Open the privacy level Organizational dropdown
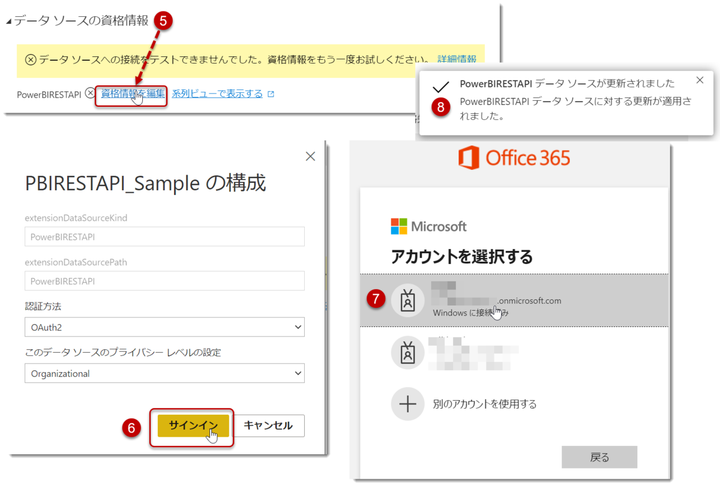720x486 pixels. [164, 373]
